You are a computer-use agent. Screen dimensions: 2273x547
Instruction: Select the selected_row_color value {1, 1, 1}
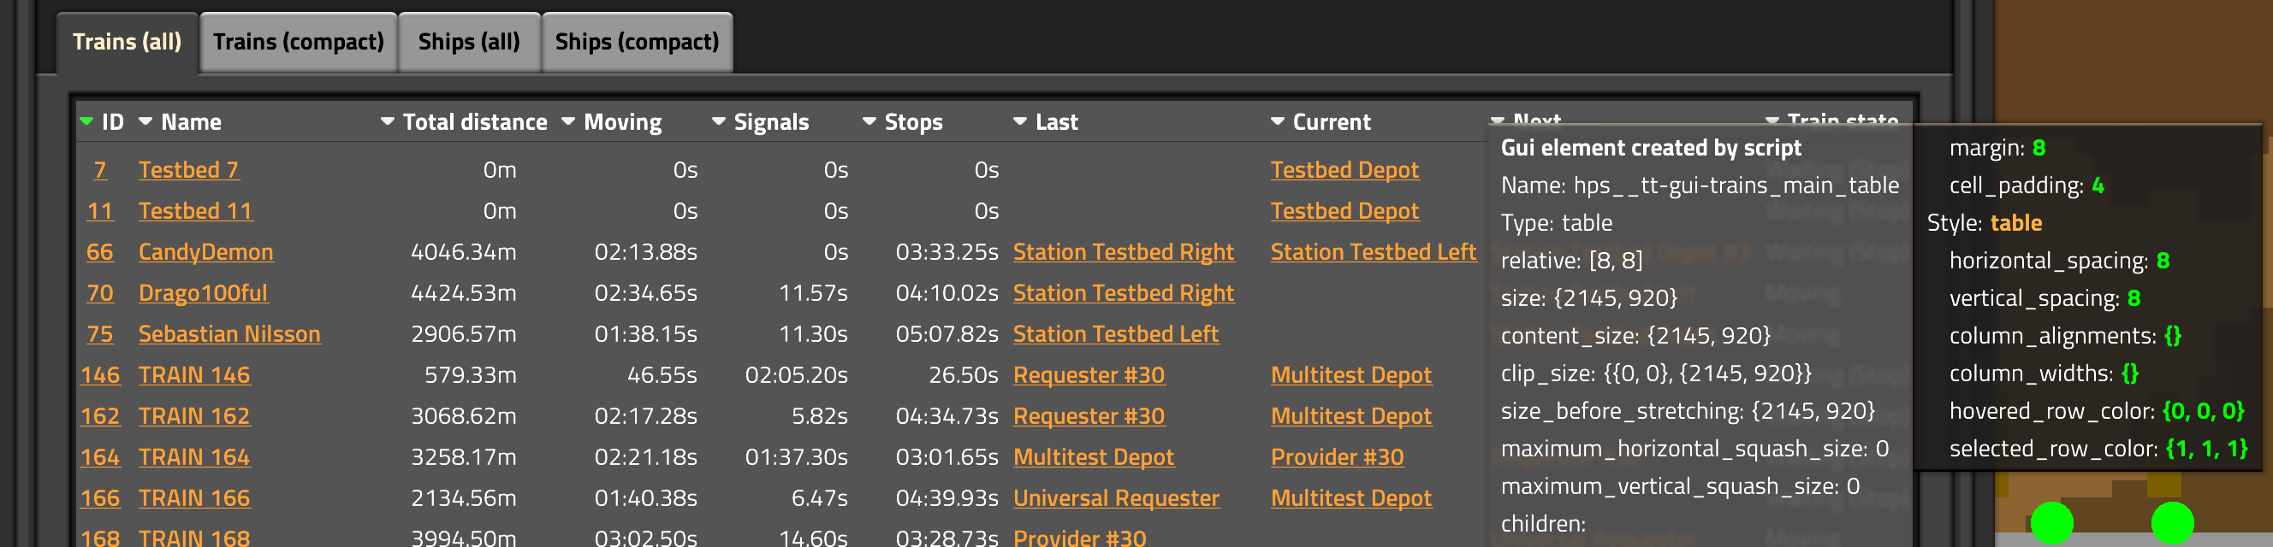(2207, 450)
